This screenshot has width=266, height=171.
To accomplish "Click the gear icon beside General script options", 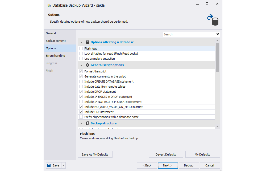I will 88,65.
